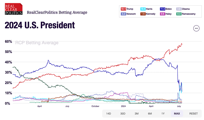Click the RealClearPolitics logo

(x=14, y=9)
